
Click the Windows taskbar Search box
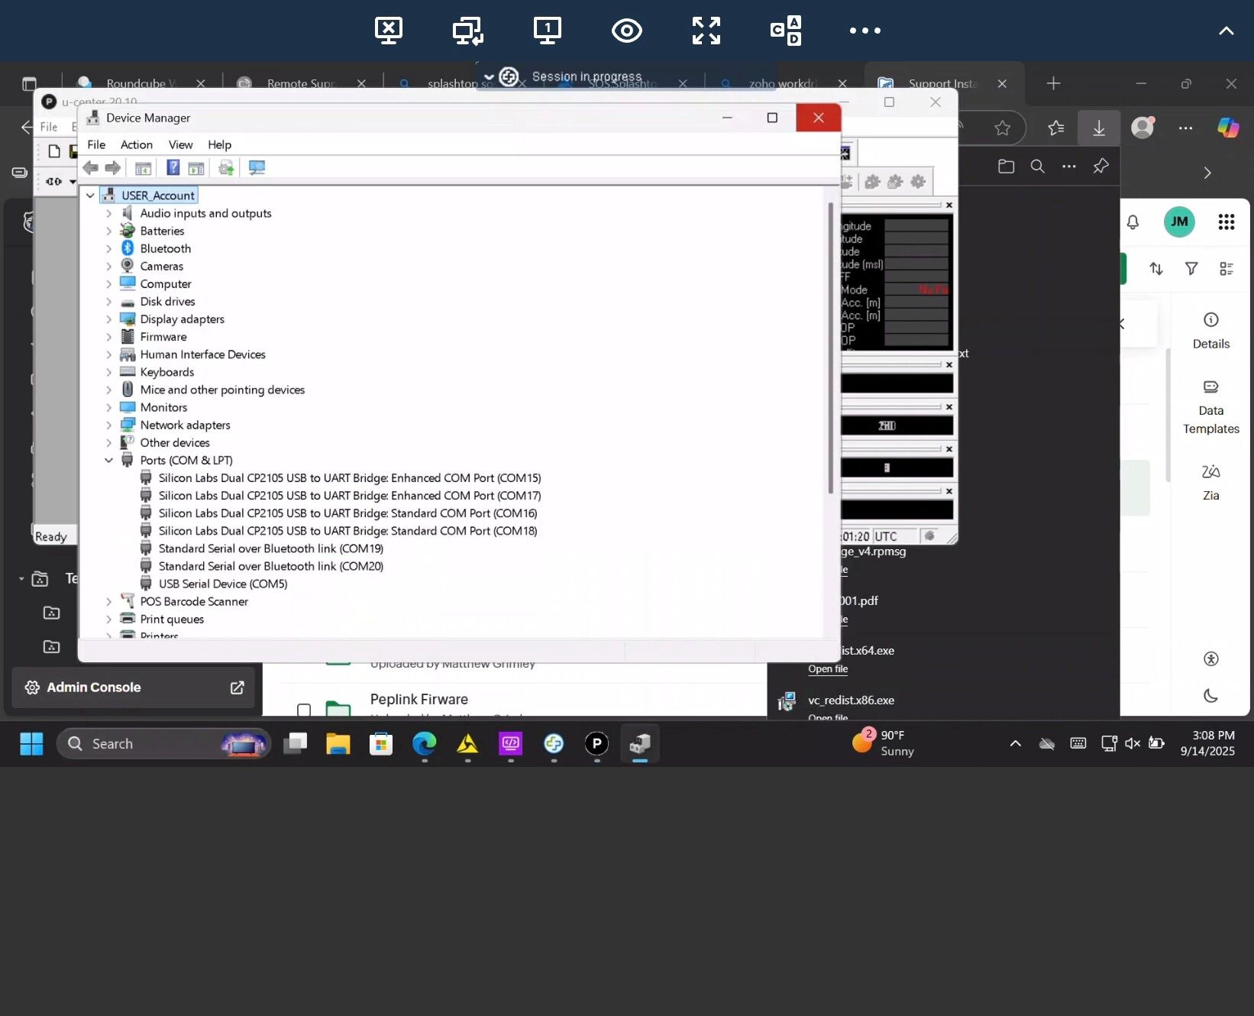tap(163, 744)
